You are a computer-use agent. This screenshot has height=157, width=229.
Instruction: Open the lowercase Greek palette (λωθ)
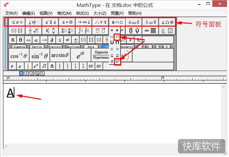click(x=150, y=22)
